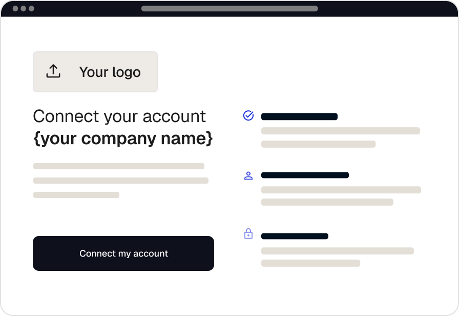Select the "Connect your account" heading

(119, 116)
